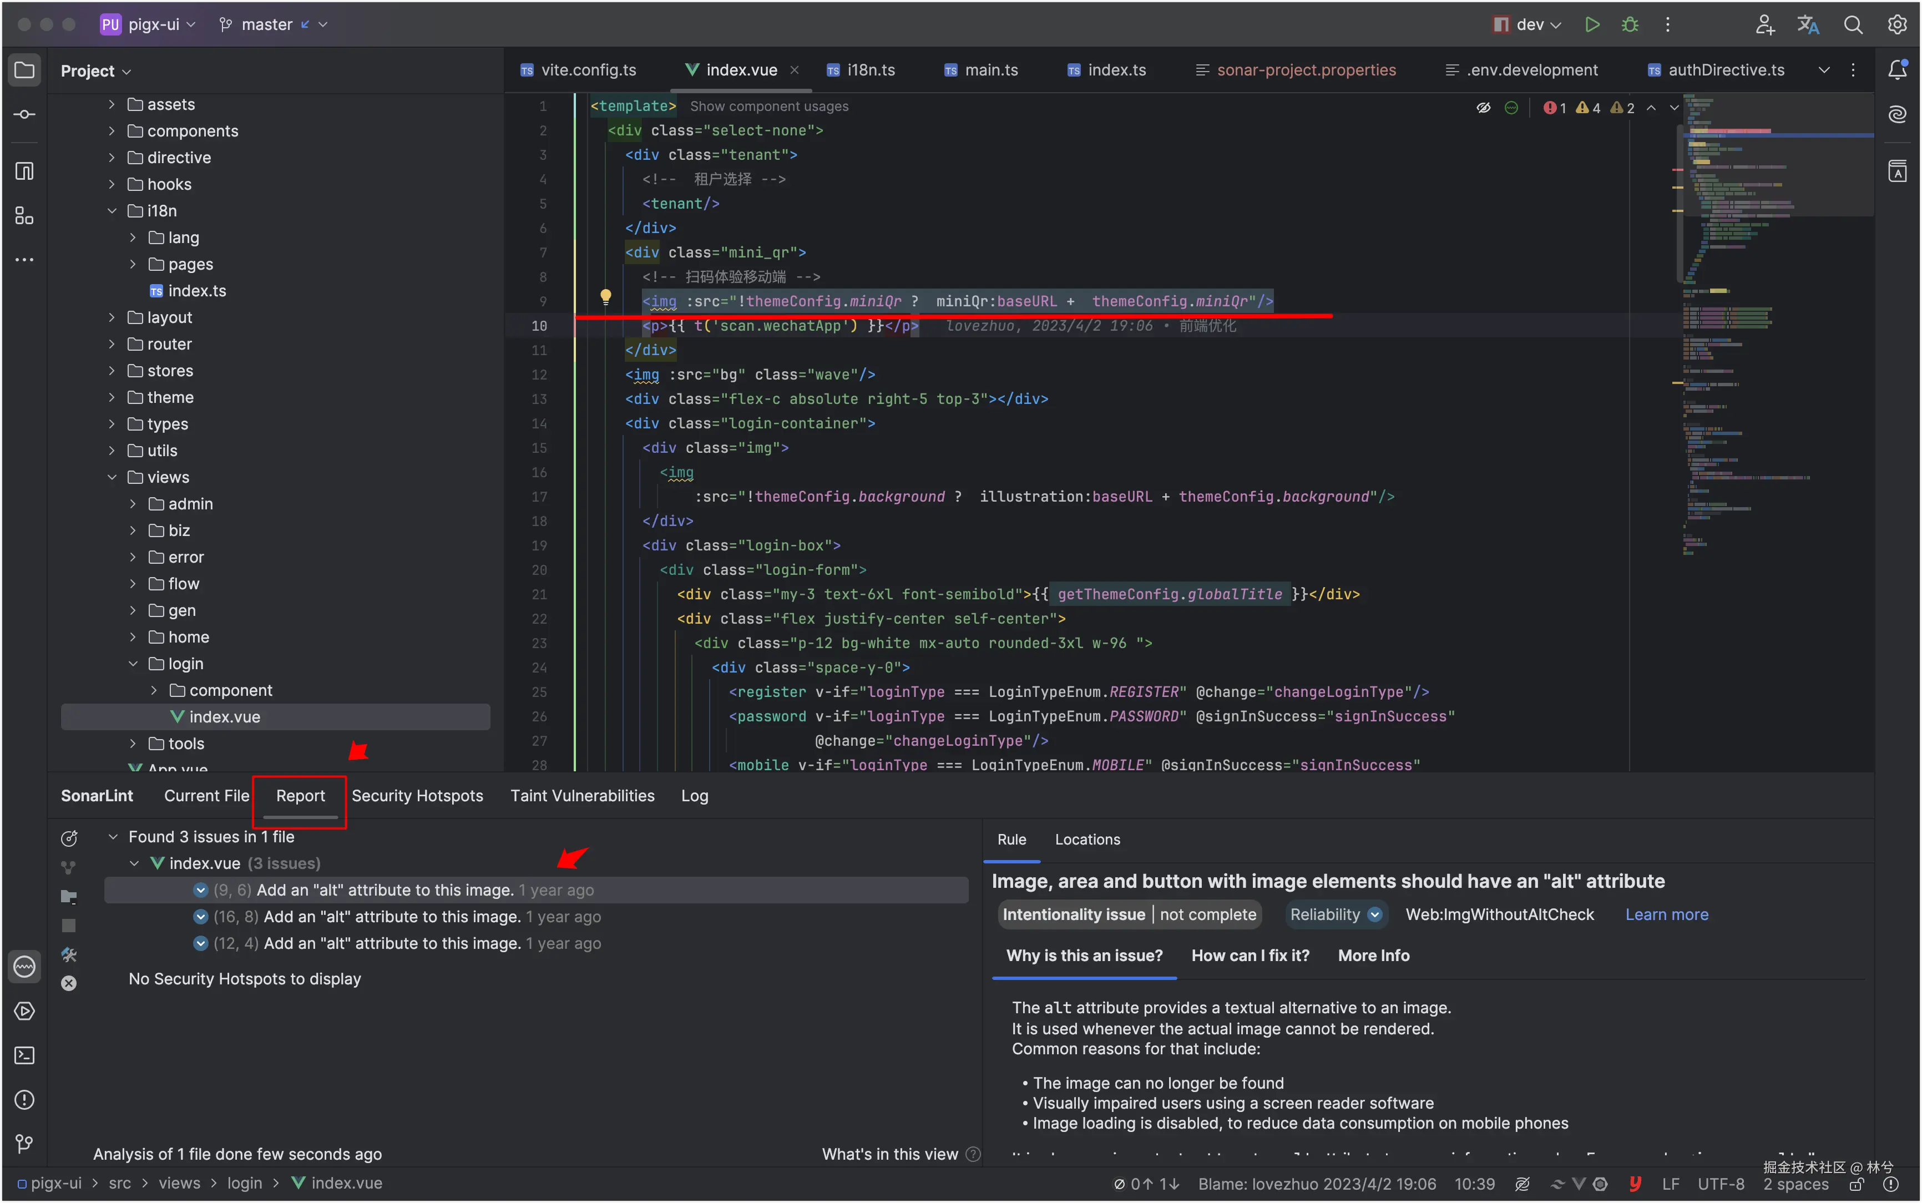Toggle the reader mode eye icon
Screen dimensions: 1922x1203
(x=1484, y=108)
